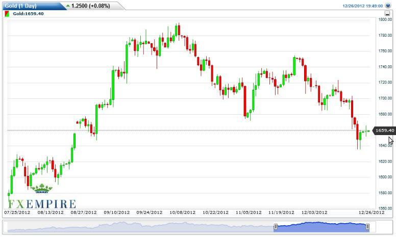Click the 07/25/2012 date label on the axis

coord(17,213)
